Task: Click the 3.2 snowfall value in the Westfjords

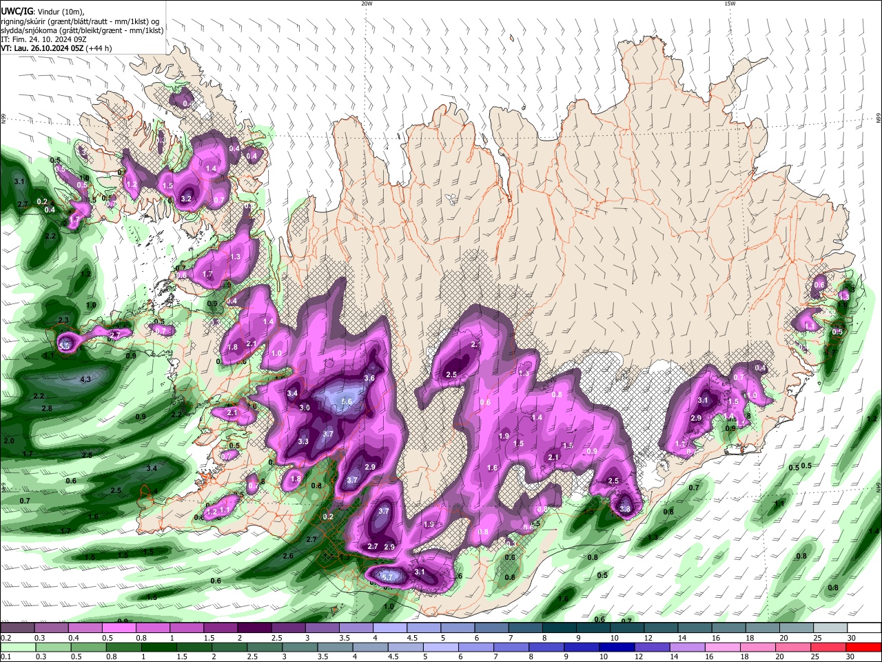Action: pyautogui.click(x=186, y=199)
